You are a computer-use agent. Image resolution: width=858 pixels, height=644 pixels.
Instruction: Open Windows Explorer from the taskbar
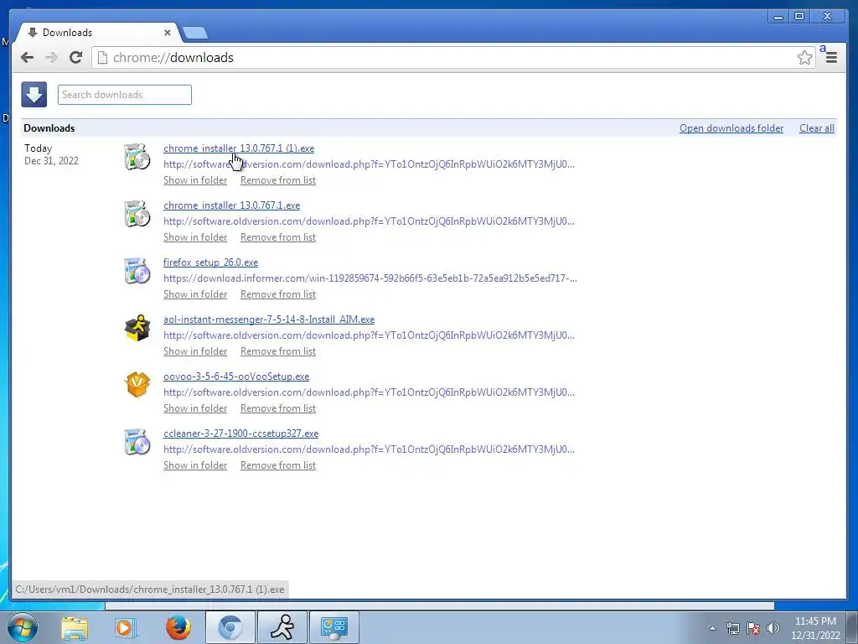[75, 627]
